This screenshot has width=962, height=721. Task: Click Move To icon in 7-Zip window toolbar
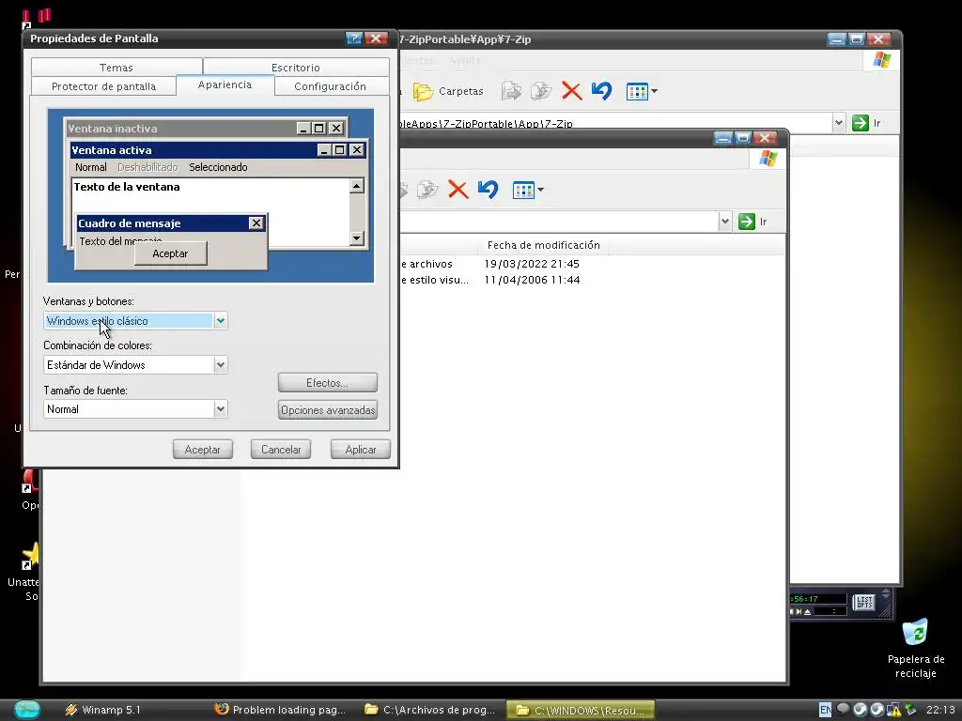pyautogui.click(x=511, y=91)
